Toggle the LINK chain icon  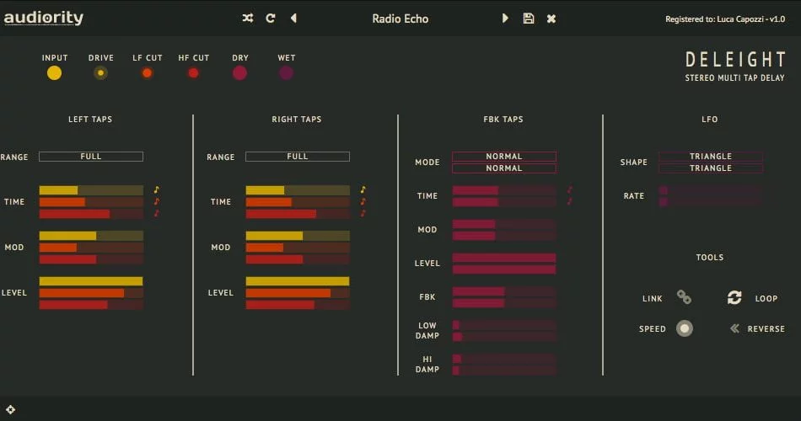point(684,297)
